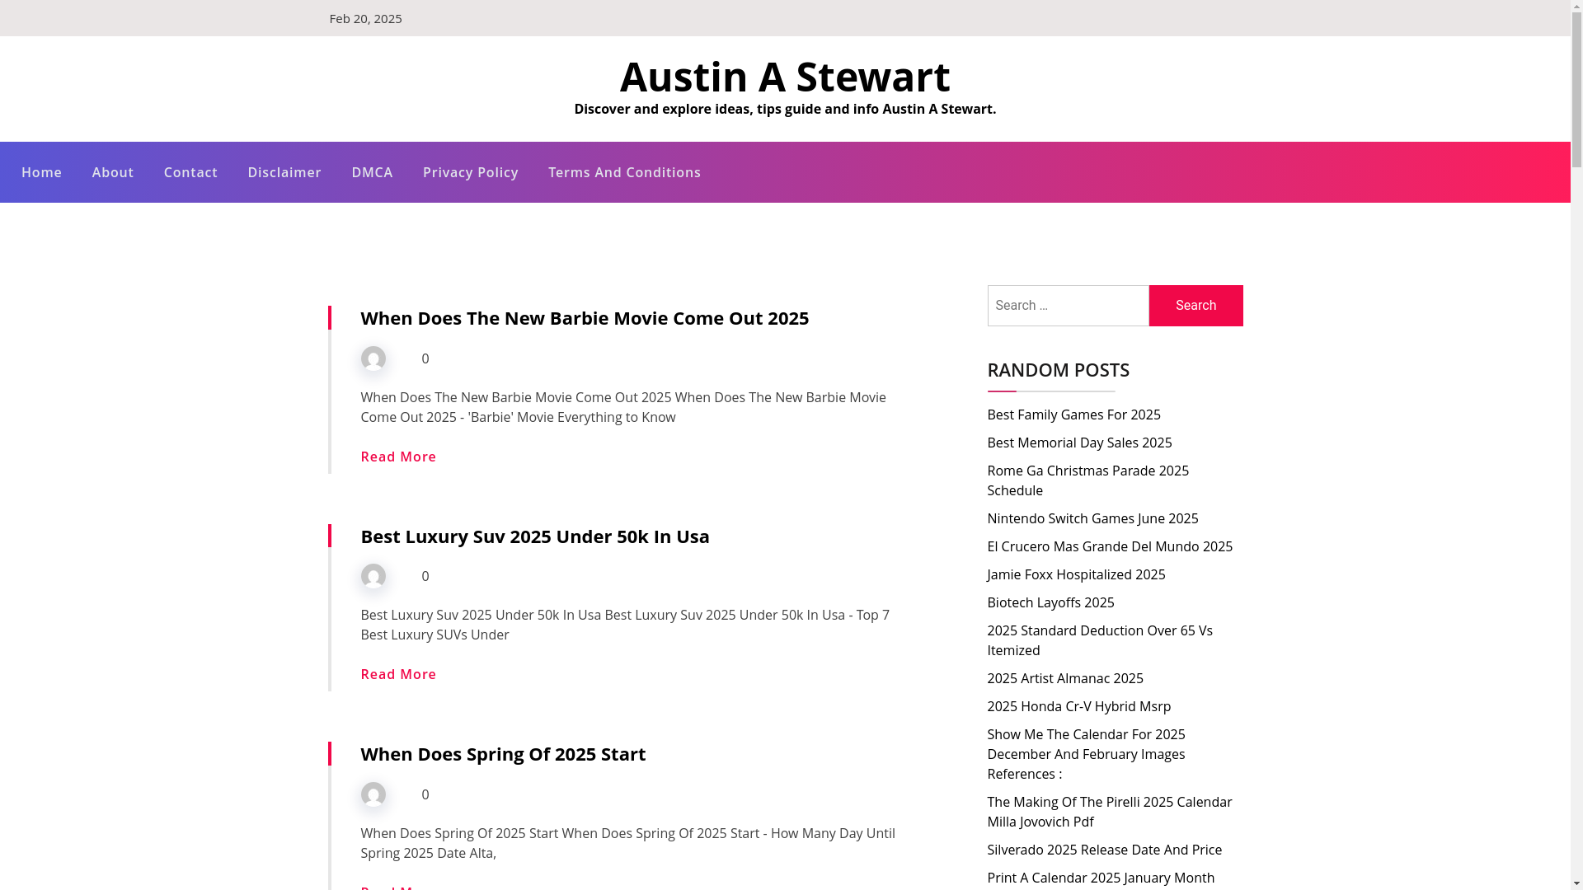The height and width of the screenshot is (890, 1583).
Task: Click the Austin A Stewart site title
Action: coord(785,76)
